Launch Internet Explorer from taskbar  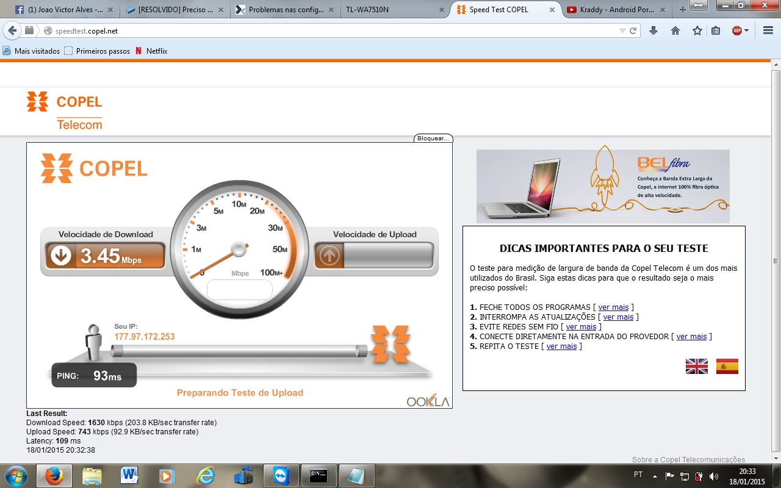tap(206, 476)
